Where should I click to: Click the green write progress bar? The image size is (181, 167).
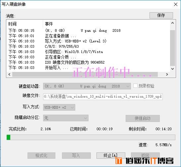pos(91,137)
